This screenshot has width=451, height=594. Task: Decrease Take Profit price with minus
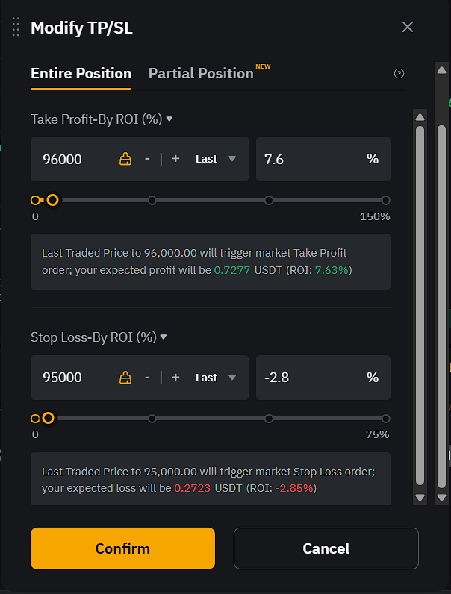pos(147,159)
